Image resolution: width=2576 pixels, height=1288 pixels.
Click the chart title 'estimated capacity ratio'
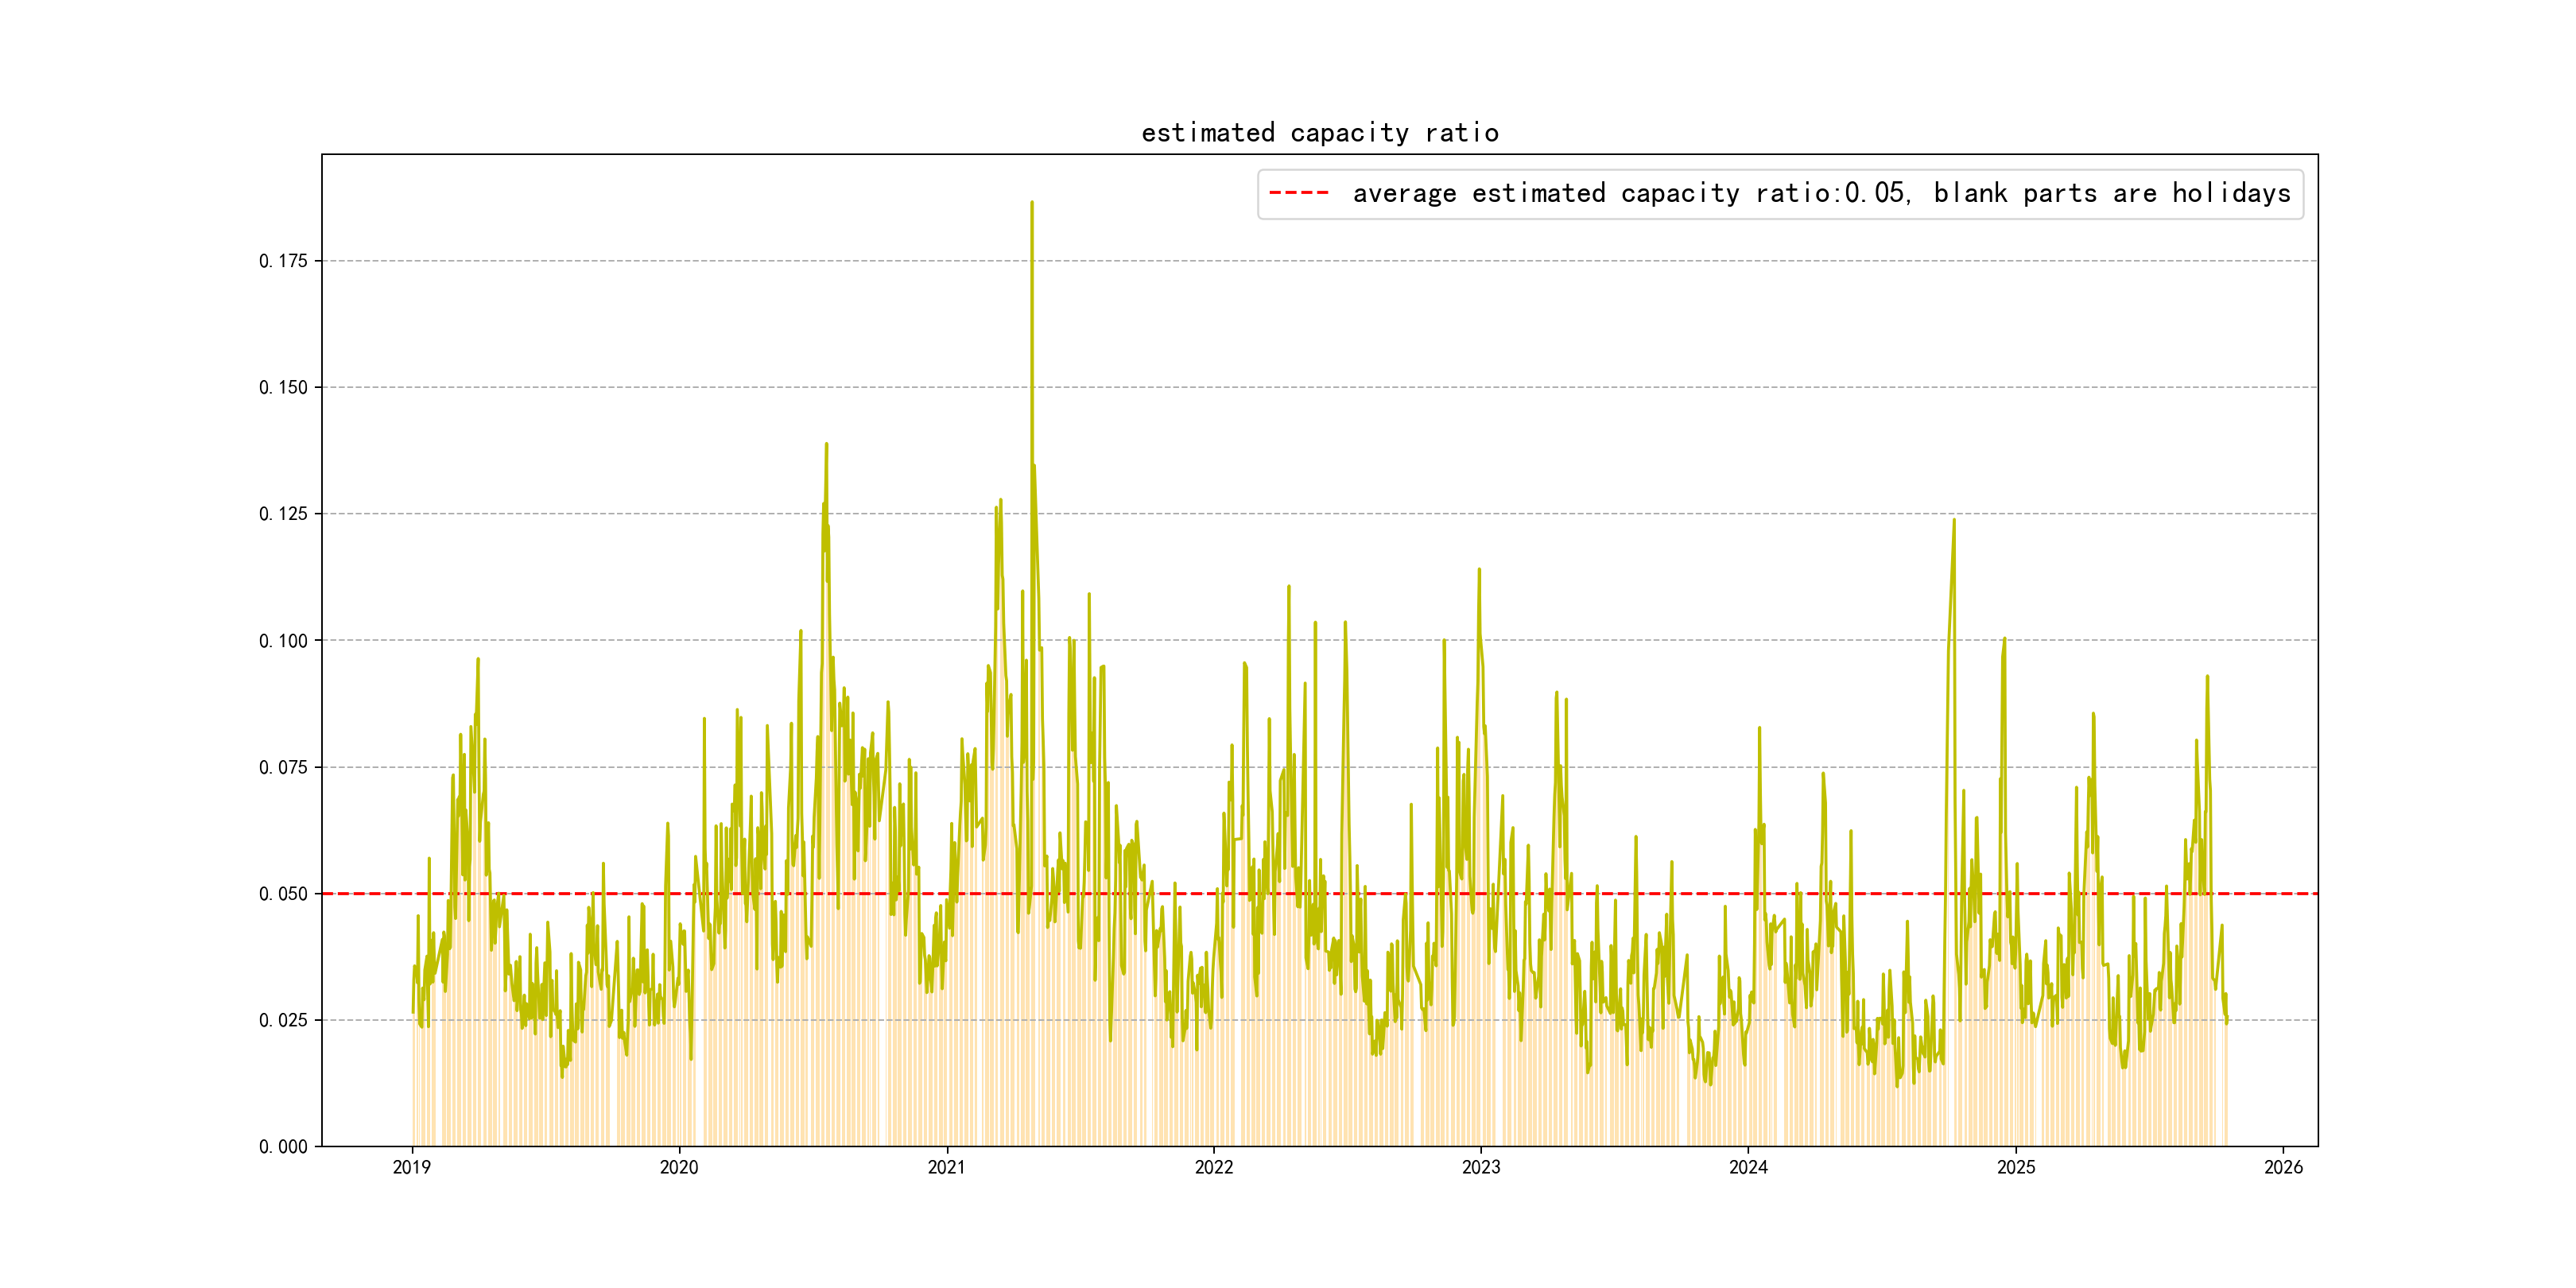click(1319, 133)
